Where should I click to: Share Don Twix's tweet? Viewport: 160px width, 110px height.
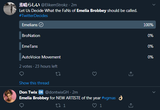coord(131,106)
